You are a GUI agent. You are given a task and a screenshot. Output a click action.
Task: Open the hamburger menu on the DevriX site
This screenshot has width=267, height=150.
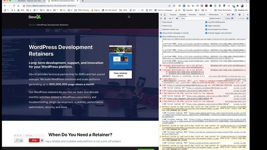(129, 17)
